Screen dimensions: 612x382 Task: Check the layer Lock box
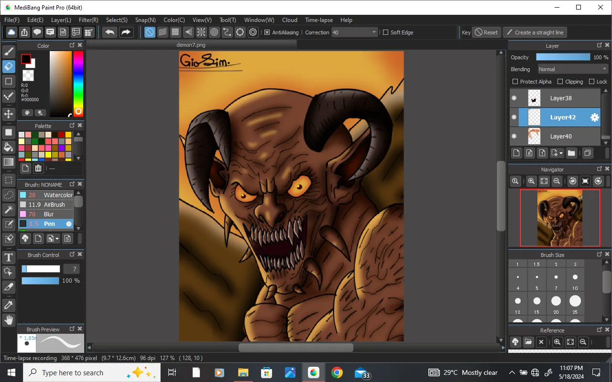click(591, 82)
